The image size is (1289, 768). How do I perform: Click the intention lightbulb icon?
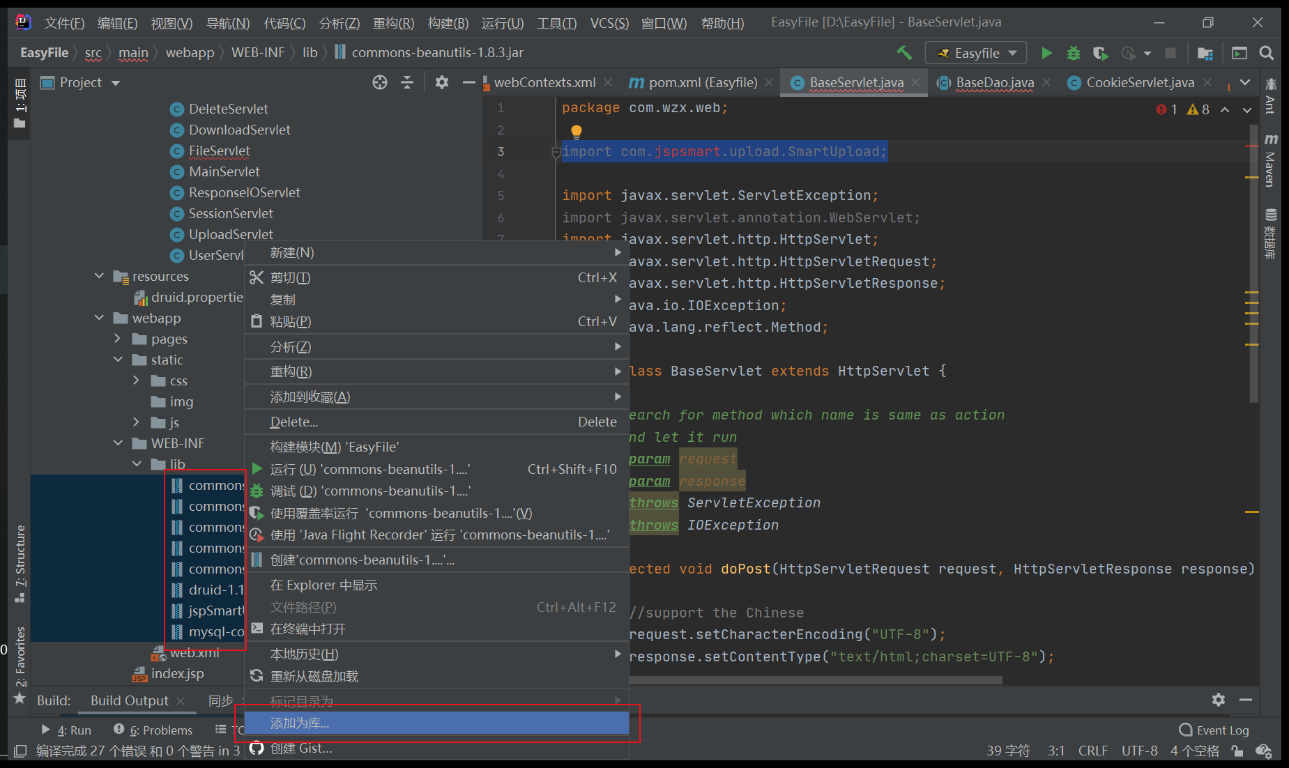(577, 131)
